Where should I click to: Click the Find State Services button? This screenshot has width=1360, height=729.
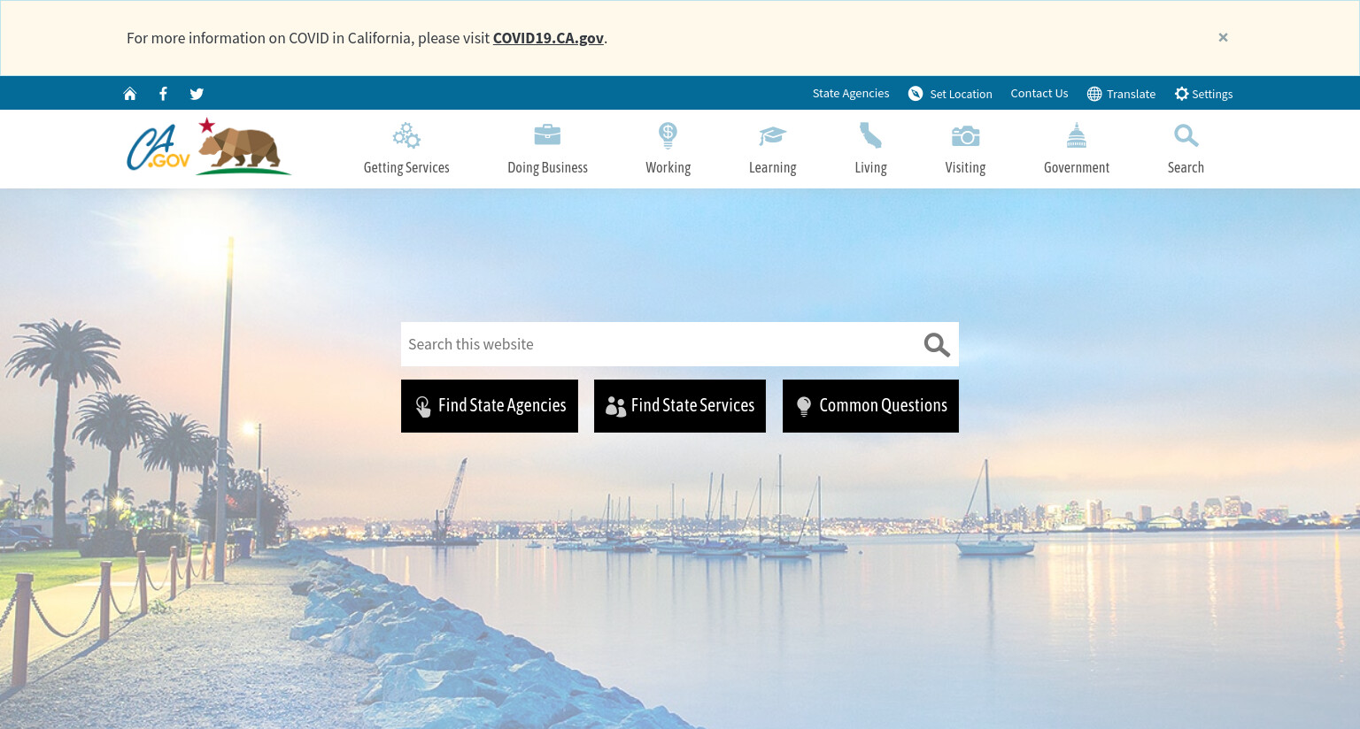680,406
